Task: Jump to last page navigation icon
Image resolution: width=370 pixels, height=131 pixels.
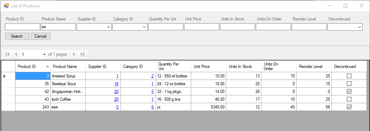Action: (82, 54)
